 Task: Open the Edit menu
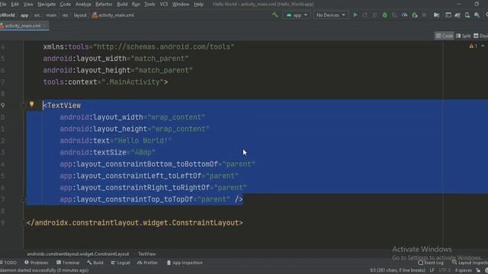(x=14, y=5)
